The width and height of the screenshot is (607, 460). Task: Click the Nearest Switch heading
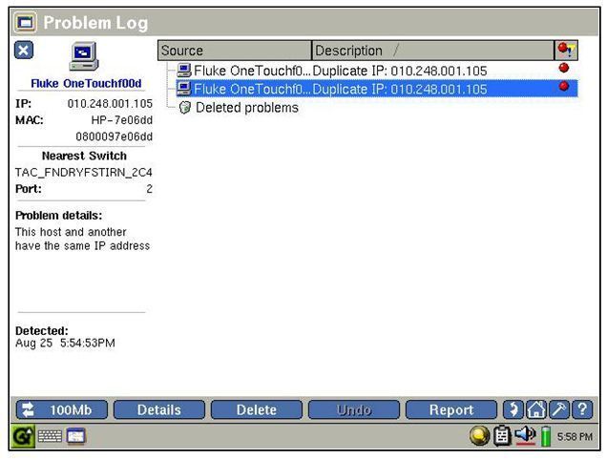point(84,156)
